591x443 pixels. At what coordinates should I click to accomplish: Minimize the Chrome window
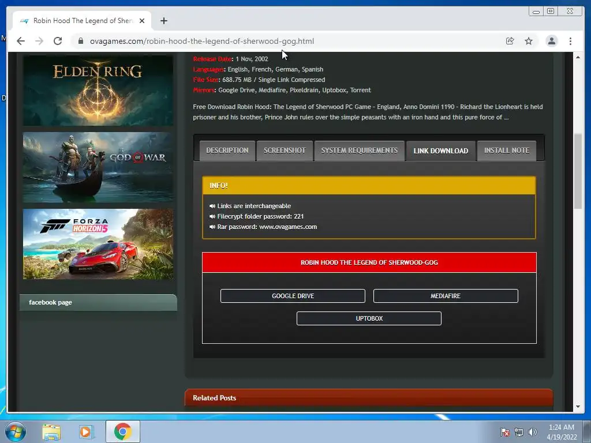click(536, 12)
